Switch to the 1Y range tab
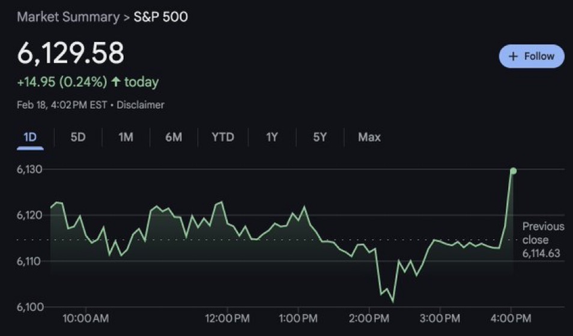Viewport: 573px width, 336px height. click(x=272, y=137)
